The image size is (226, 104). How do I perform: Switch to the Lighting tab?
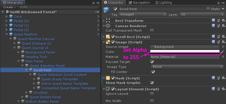coord(164,3)
